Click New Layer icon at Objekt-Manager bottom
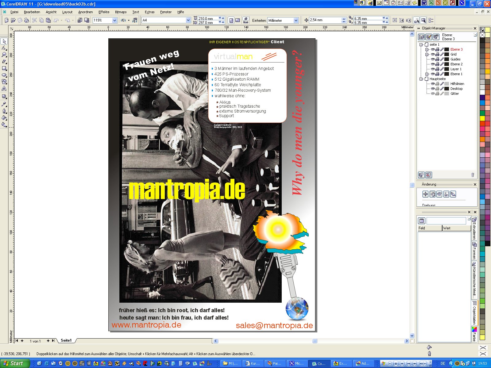 point(421,175)
